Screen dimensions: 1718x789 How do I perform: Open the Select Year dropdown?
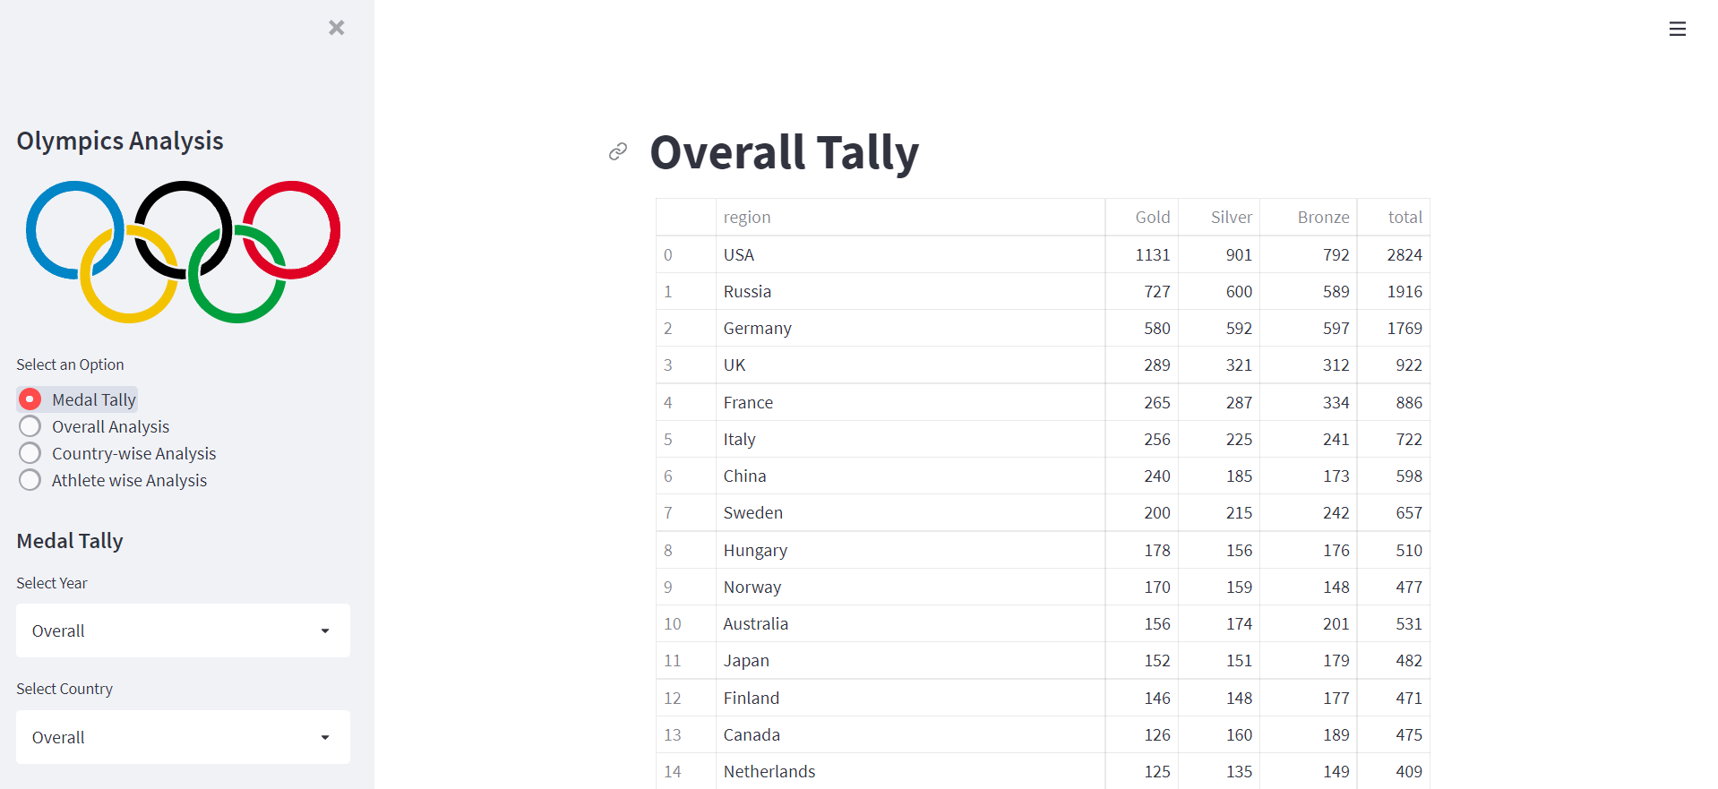[182, 630]
